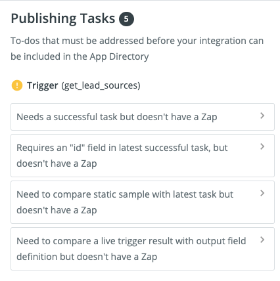The height and width of the screenshot is (281, 280).
Task: Click the (get_lead_sources) trigger key
Action: tap(101, 85)
